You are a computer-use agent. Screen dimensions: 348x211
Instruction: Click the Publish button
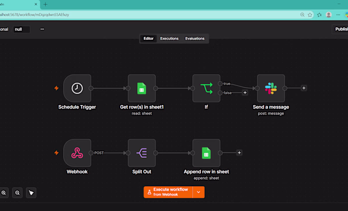(x=341, y=29)
